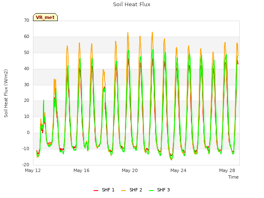The image size is (264, 198).
Task: Toggle SHF 3 series in the legend
Action: point(160,190)
